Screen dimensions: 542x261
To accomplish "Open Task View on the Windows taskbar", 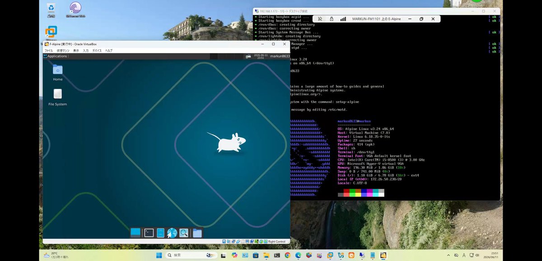I will pyautogui.click(x=223, y=255).
